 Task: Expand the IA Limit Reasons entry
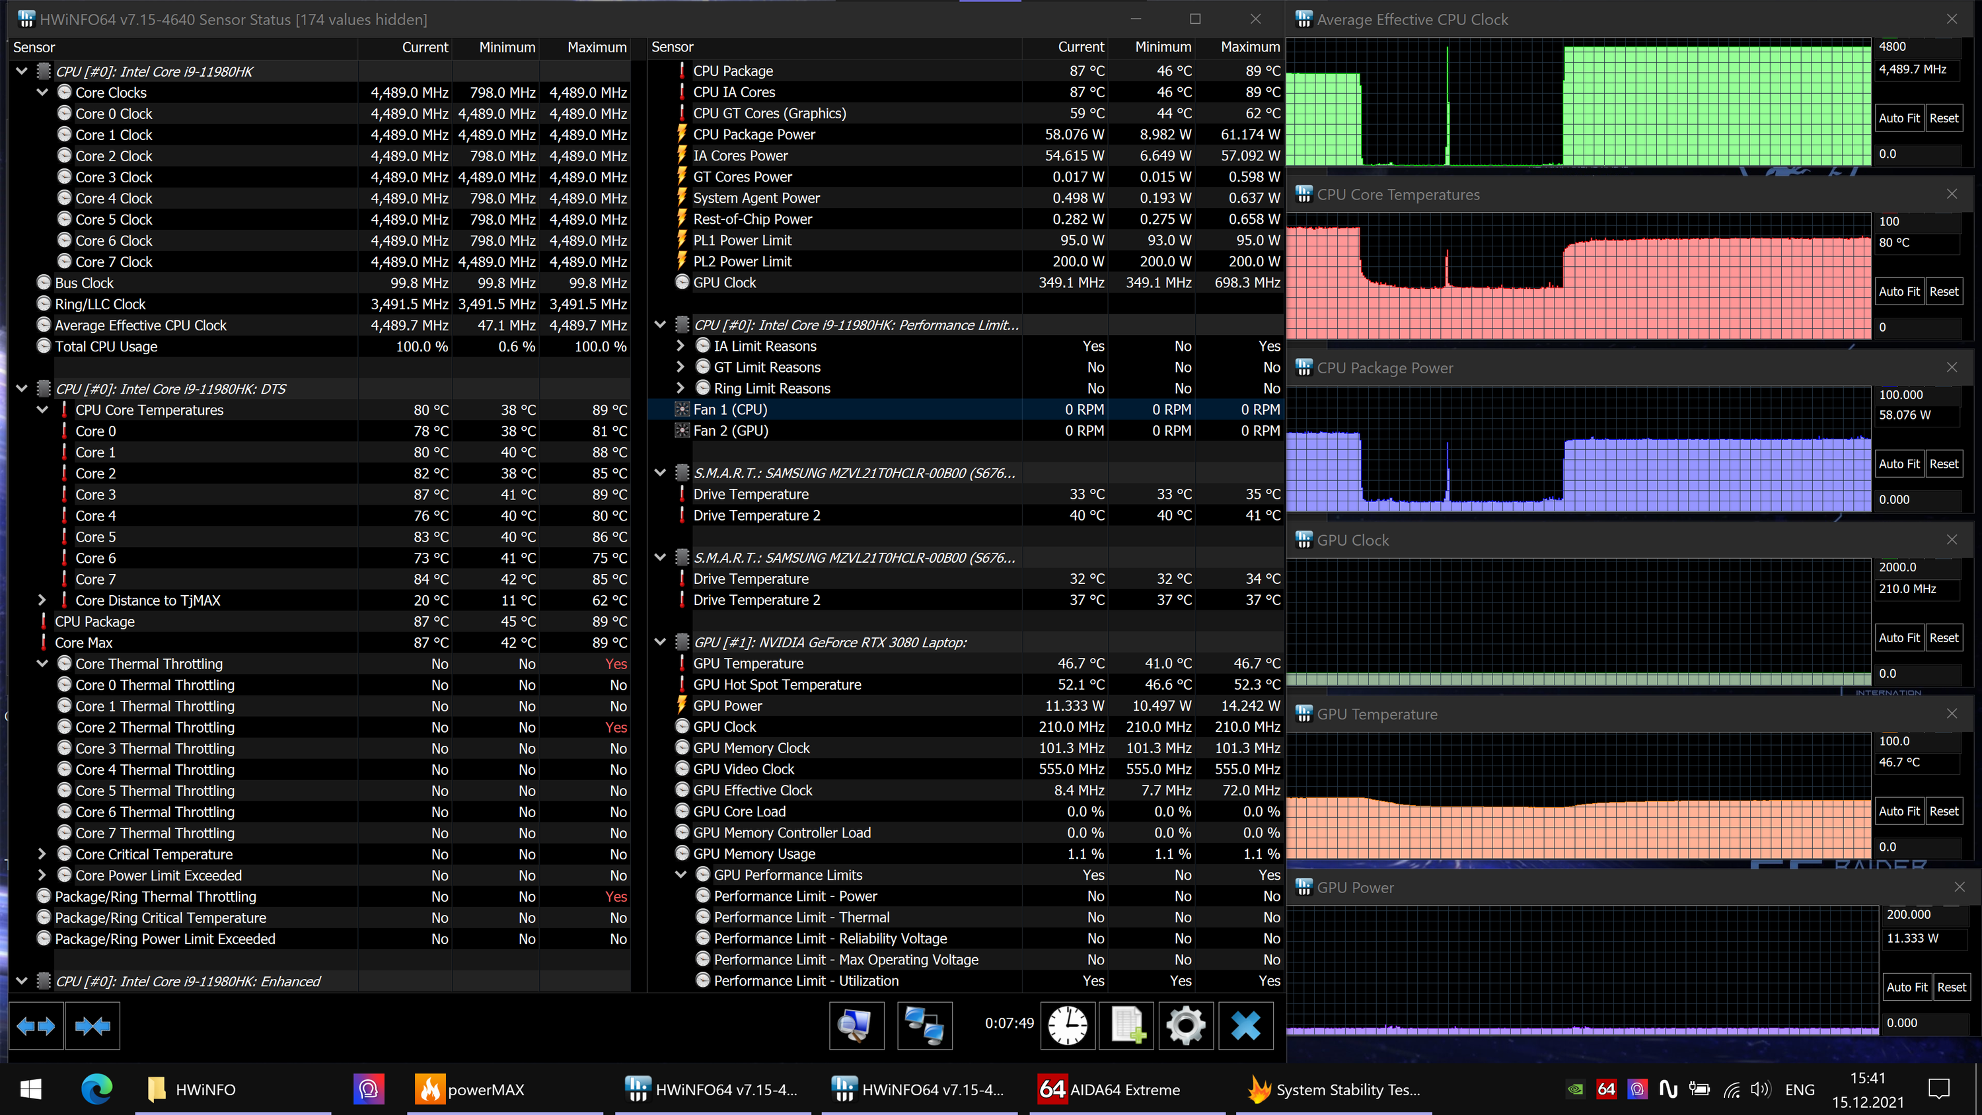(681, 346)
